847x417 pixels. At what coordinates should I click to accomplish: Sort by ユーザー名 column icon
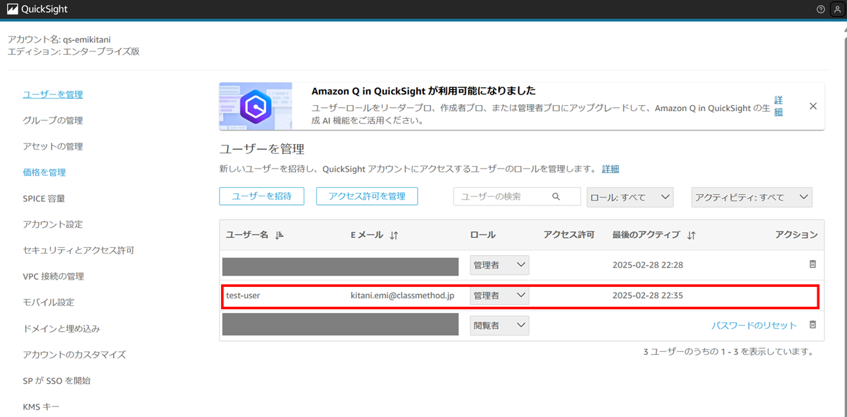click(x=279, y=235)
